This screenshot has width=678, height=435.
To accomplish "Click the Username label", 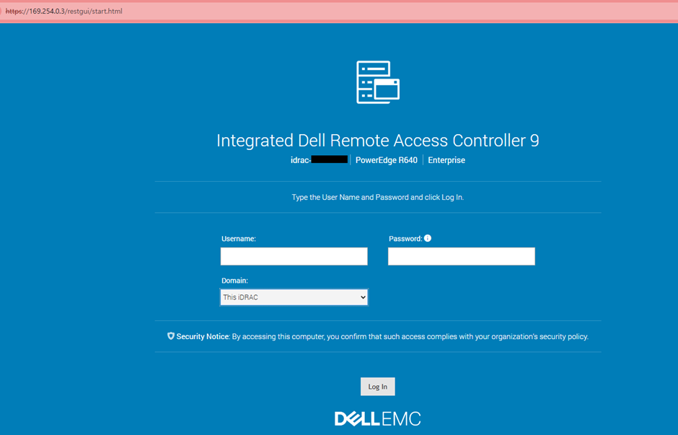I will tap(239, 239).
